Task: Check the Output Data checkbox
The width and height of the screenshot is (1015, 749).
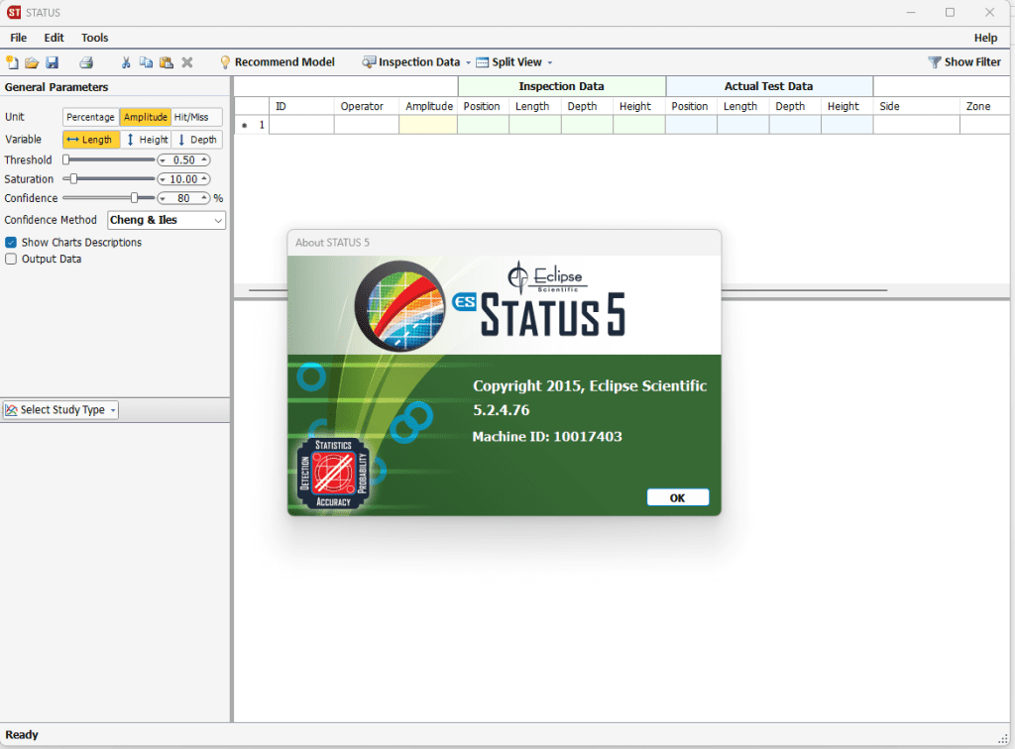Action: [x=11, y=260]
